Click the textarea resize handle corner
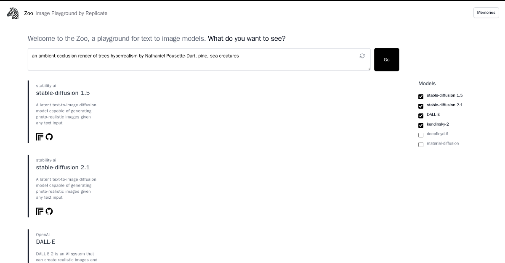This screenshot has width=505, height=263. pos(369,68)
